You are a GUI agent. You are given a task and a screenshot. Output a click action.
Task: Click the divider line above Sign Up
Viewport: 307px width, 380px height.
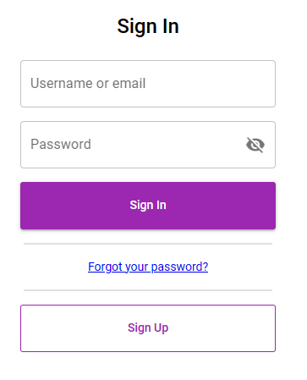[x=148, y=290]
